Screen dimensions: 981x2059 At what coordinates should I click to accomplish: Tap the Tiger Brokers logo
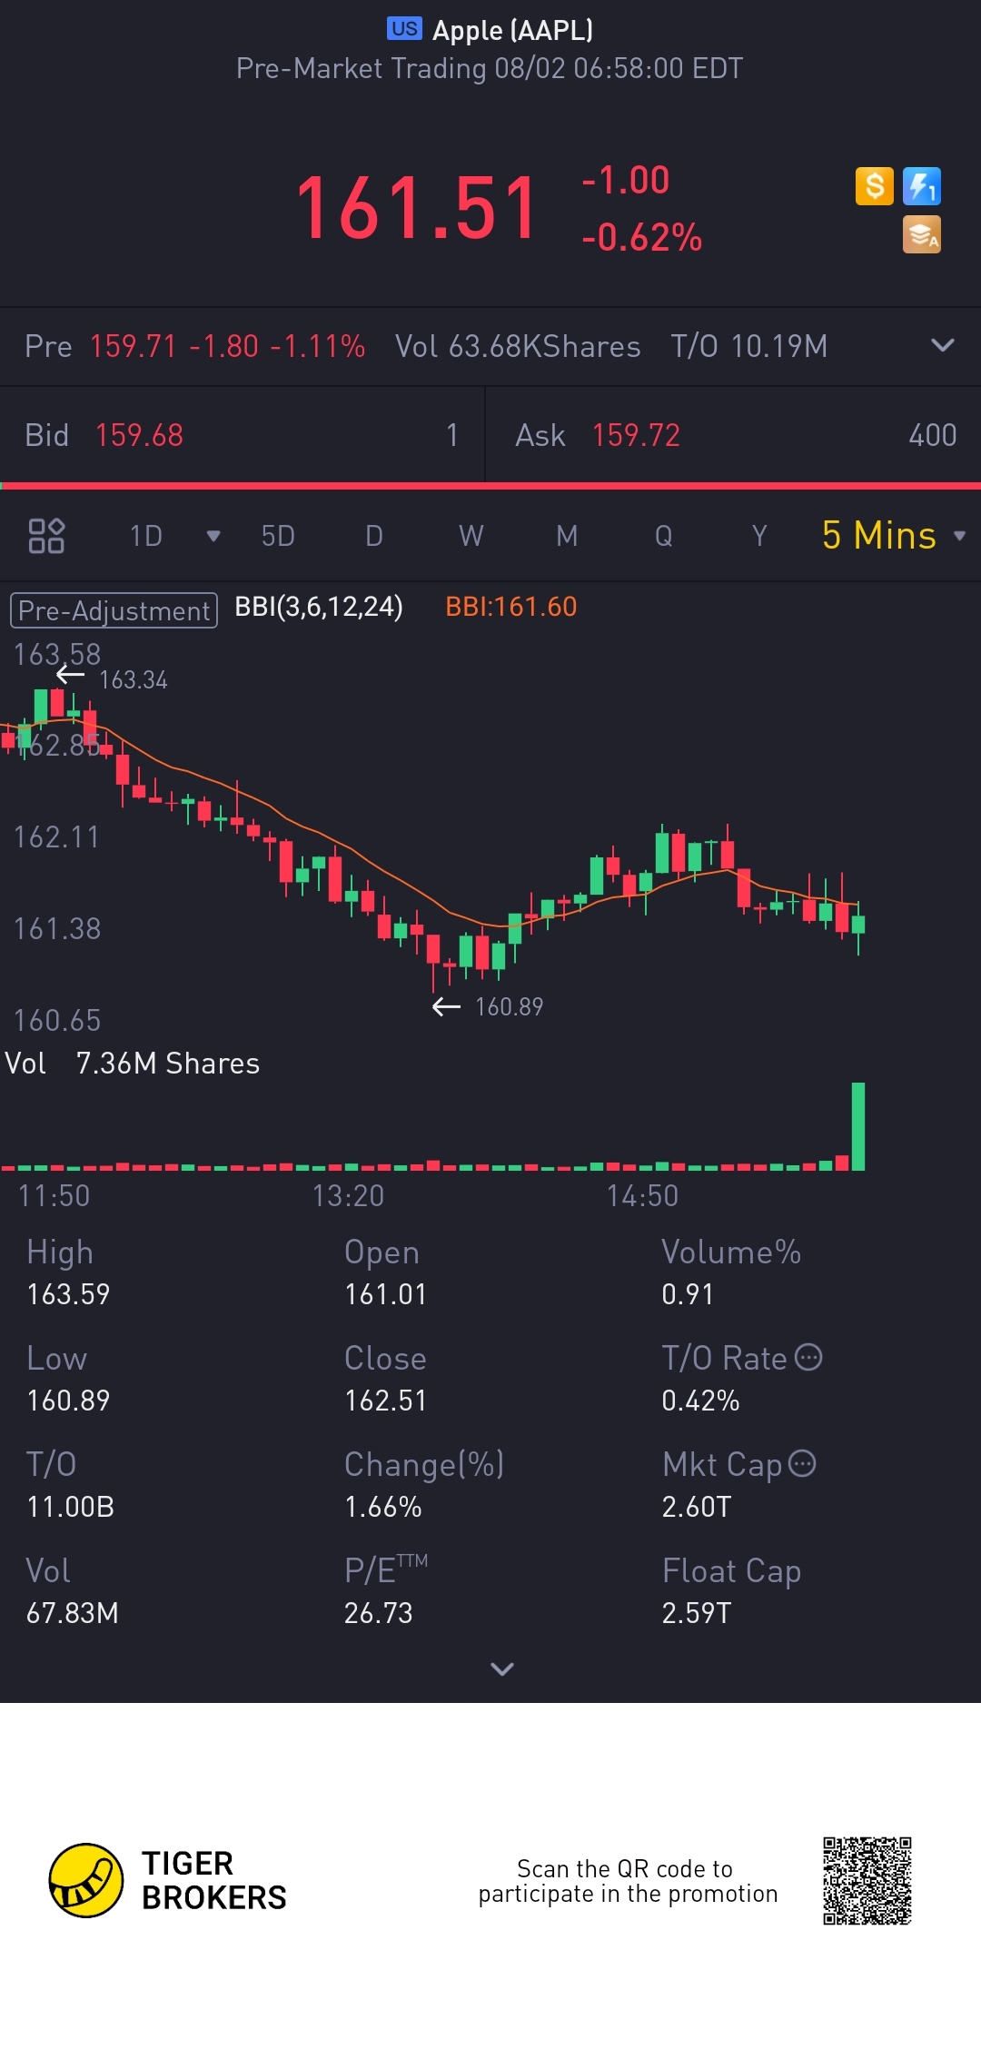click(x=168, y=1880)
